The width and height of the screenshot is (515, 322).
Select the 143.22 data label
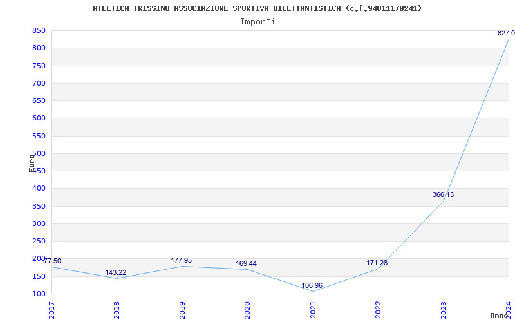pos(116,272)
